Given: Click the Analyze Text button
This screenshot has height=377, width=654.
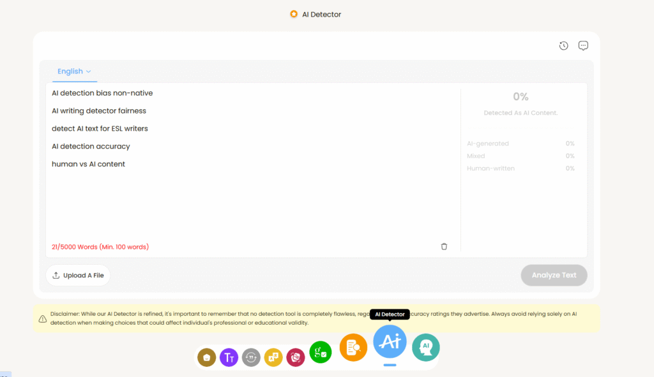Looking at the screenshot, I should (554, 276).
